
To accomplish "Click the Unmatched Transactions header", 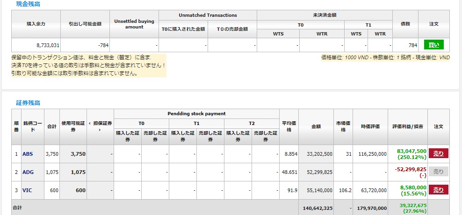I will 208,15.
